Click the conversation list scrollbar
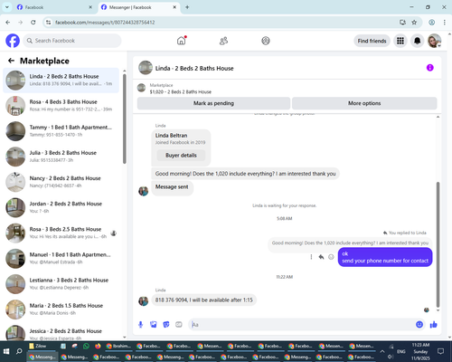This screenshot has width=452, height=362. click(125, 119)
